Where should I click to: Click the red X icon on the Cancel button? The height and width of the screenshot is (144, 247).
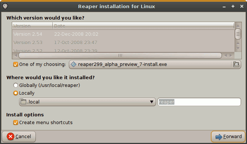(11, 136)
